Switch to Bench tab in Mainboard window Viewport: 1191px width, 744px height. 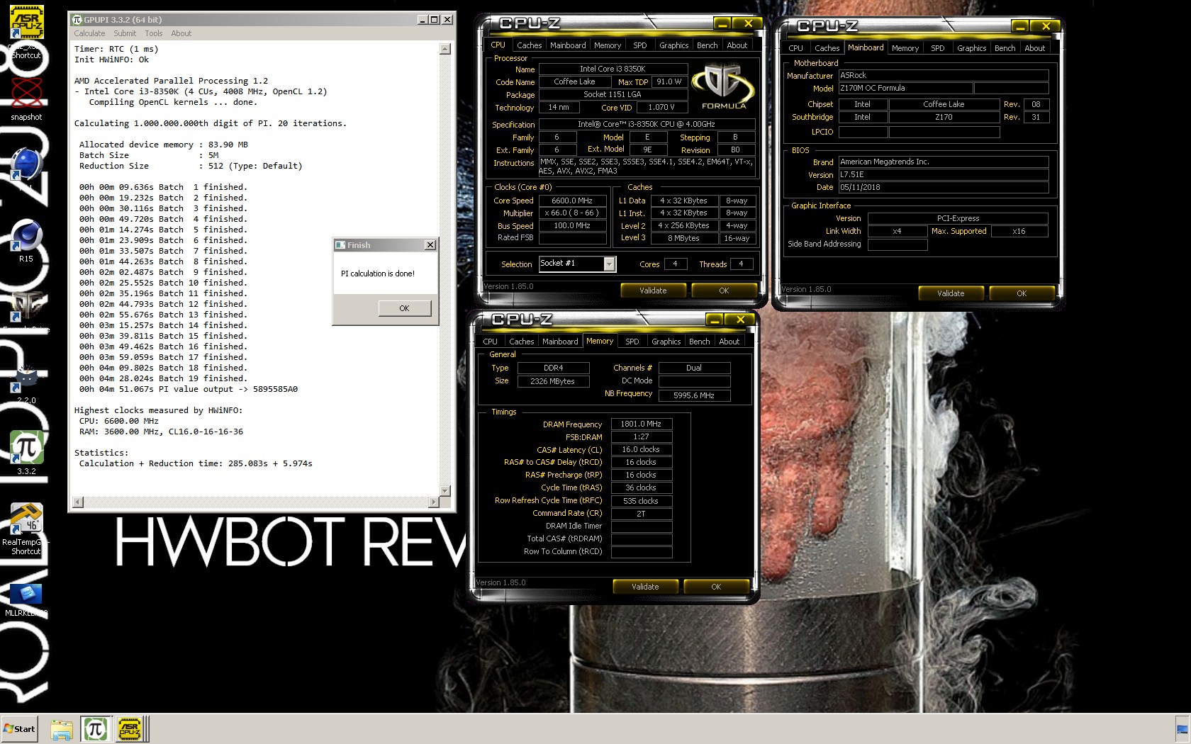1005,48
